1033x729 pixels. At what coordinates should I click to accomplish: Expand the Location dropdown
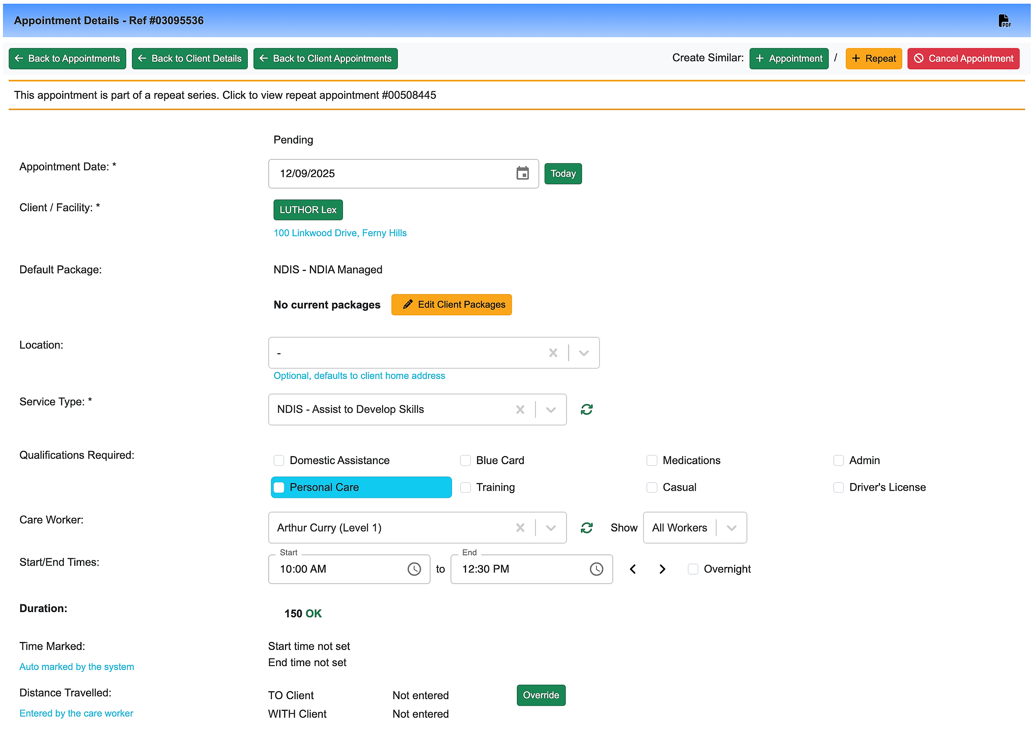pos(583,353)
